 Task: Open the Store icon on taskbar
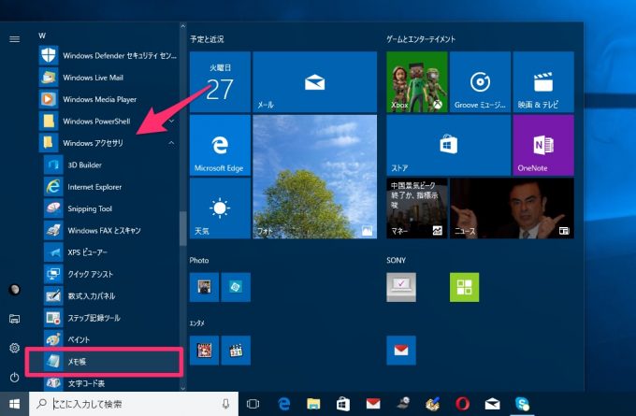[343, 404]
